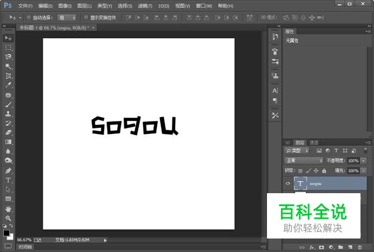Open the 组 auto-select dropdown
The height and width of the screenshot is (252, 374).
point(66,17)
